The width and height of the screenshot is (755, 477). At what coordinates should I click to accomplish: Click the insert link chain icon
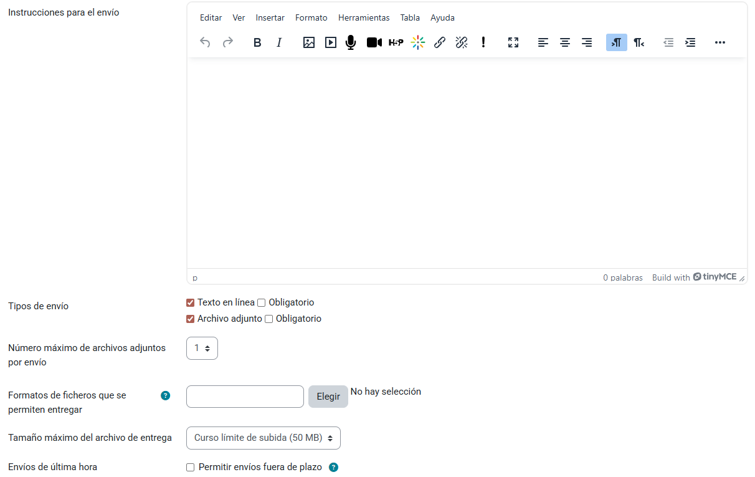[x=440, y=42]
